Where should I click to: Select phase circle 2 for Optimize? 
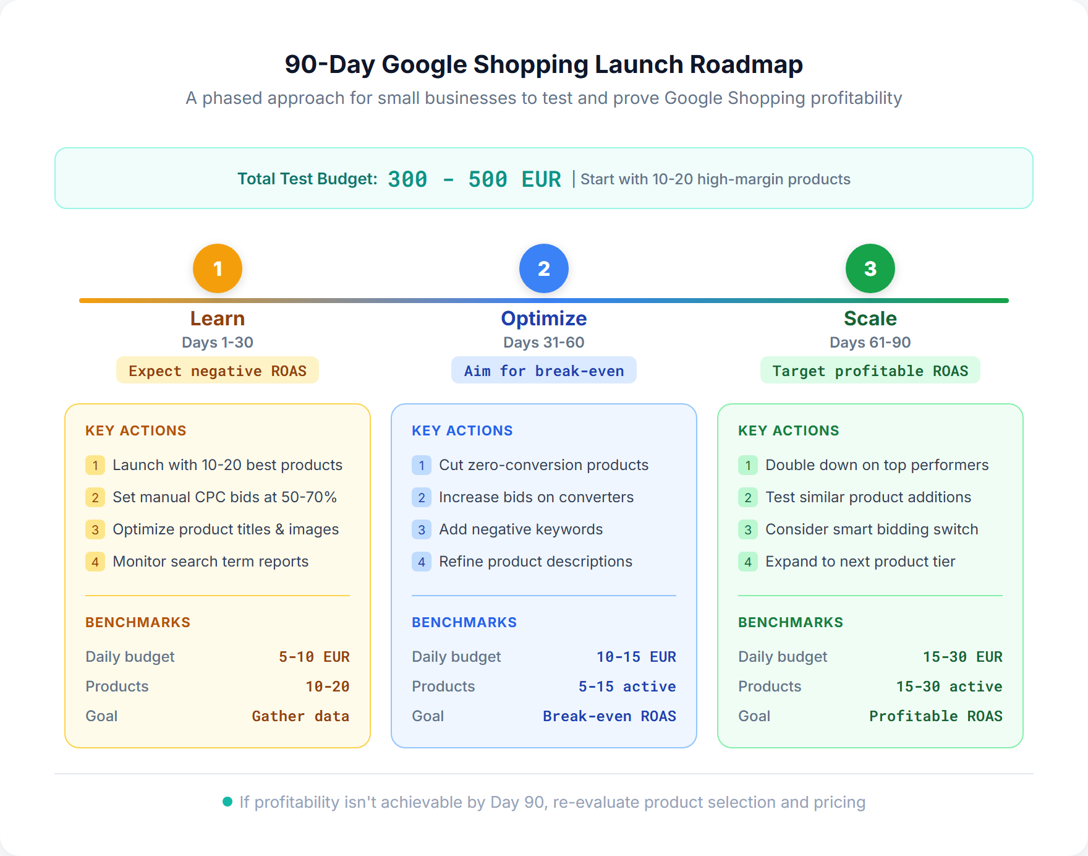point(543,268)
